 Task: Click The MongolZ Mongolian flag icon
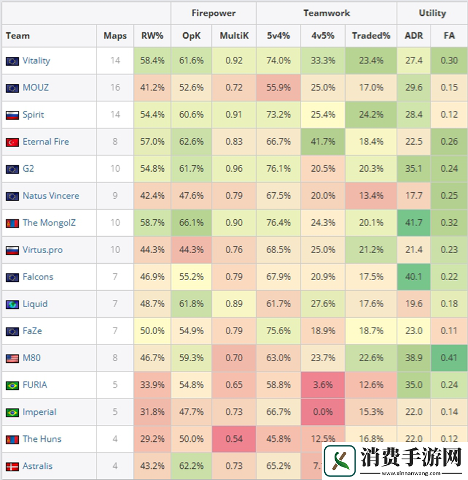(x=12, y=223)
